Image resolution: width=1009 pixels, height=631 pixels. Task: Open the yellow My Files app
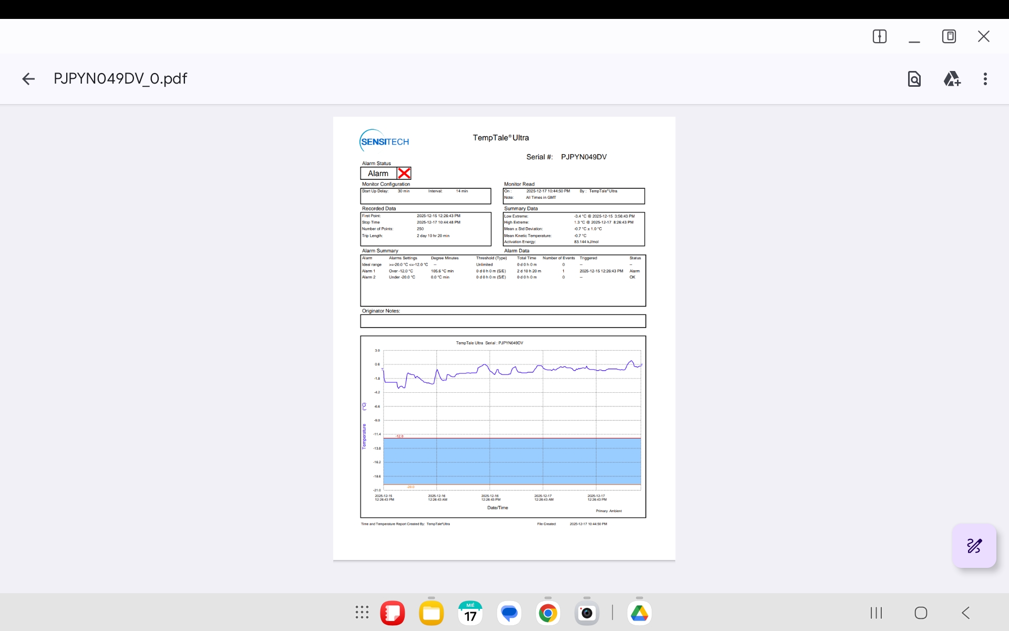pyautogui.click(x=431, y=613)
